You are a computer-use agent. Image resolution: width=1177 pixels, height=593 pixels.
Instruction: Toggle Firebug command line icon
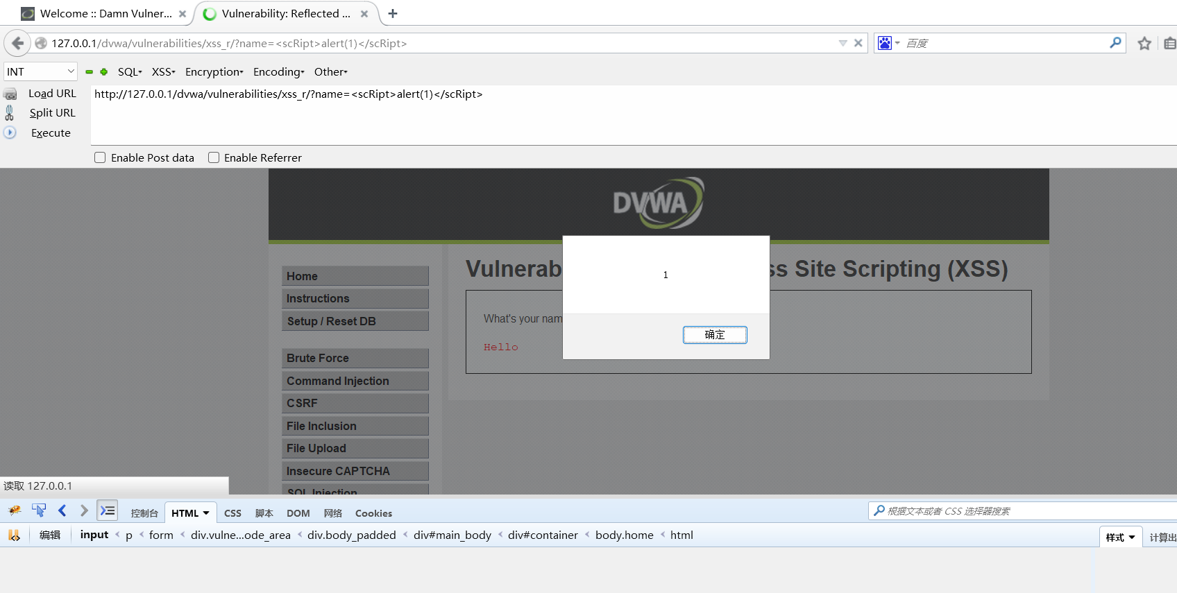click(x=107, y=511)
